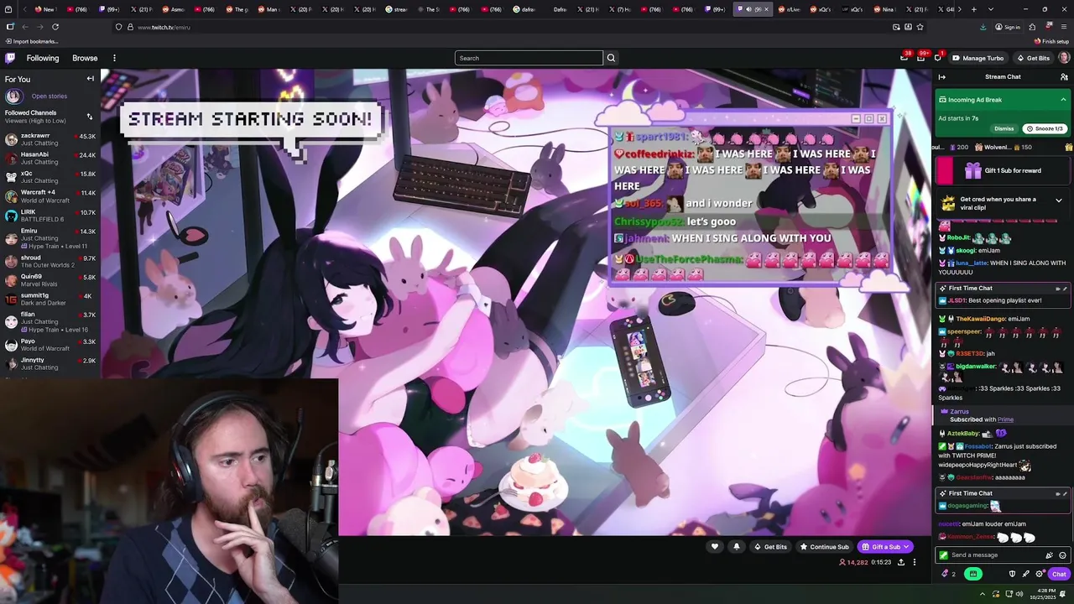Collapse the Incoming Ad Break banner
This screenshot has height=604, width=1074.
(x=1063, y=100)
